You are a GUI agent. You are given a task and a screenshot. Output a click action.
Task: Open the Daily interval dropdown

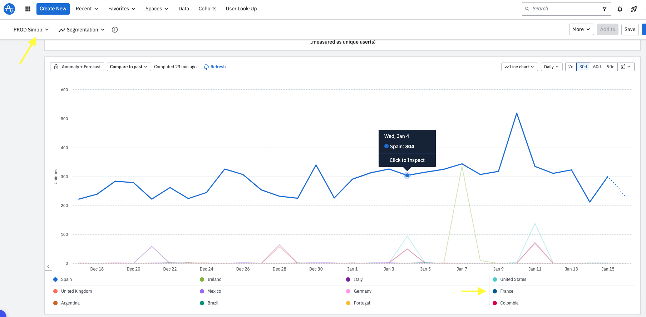(x=551, y=67)
